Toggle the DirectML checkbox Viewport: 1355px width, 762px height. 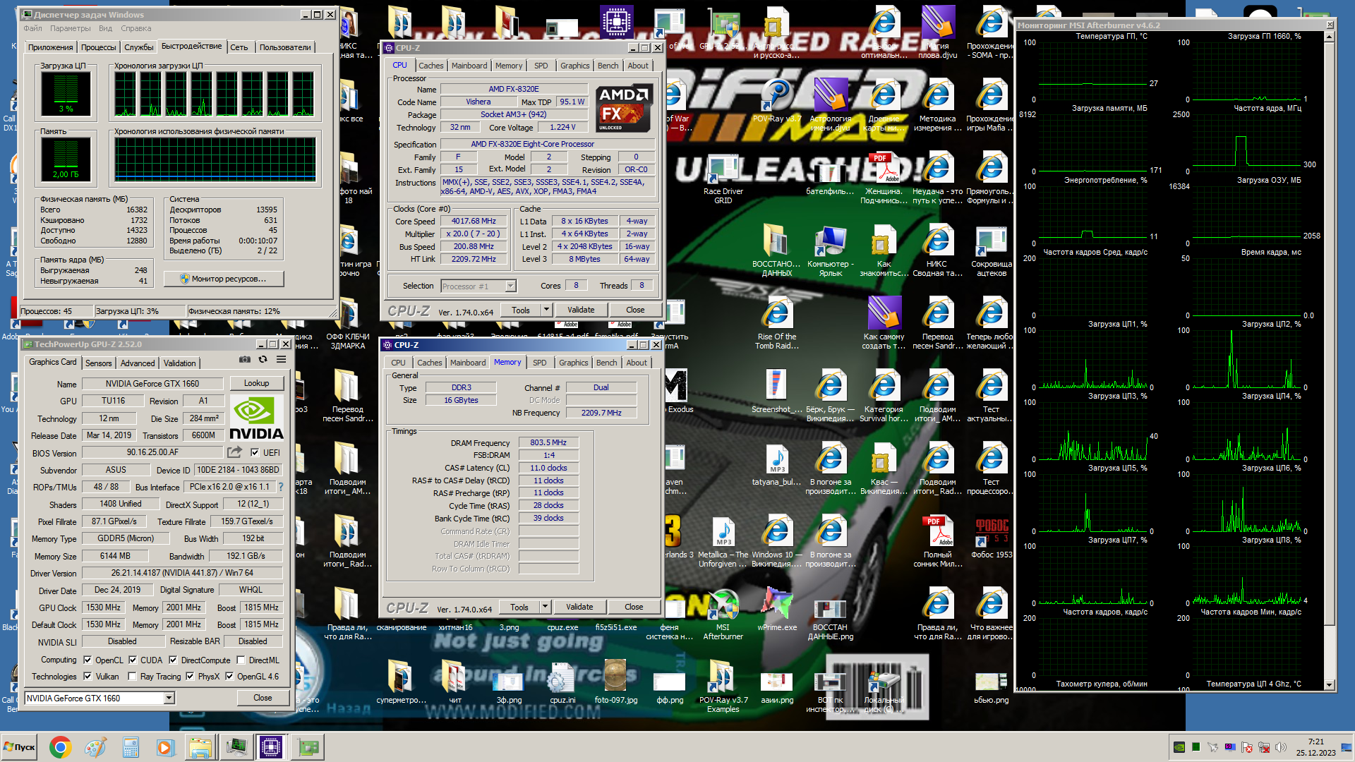tap(241, 660)
